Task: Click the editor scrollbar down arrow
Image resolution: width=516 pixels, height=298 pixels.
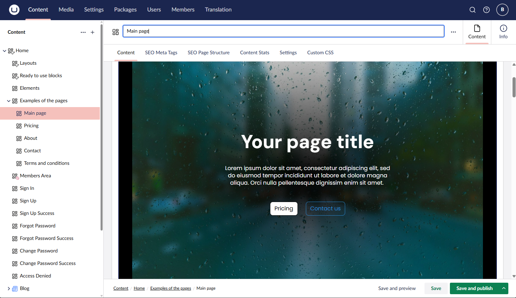Action: [514, 276]
